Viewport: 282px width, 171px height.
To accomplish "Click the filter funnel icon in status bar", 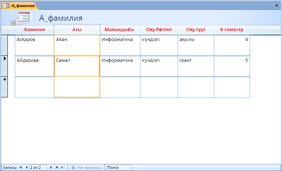I will 73,167.
